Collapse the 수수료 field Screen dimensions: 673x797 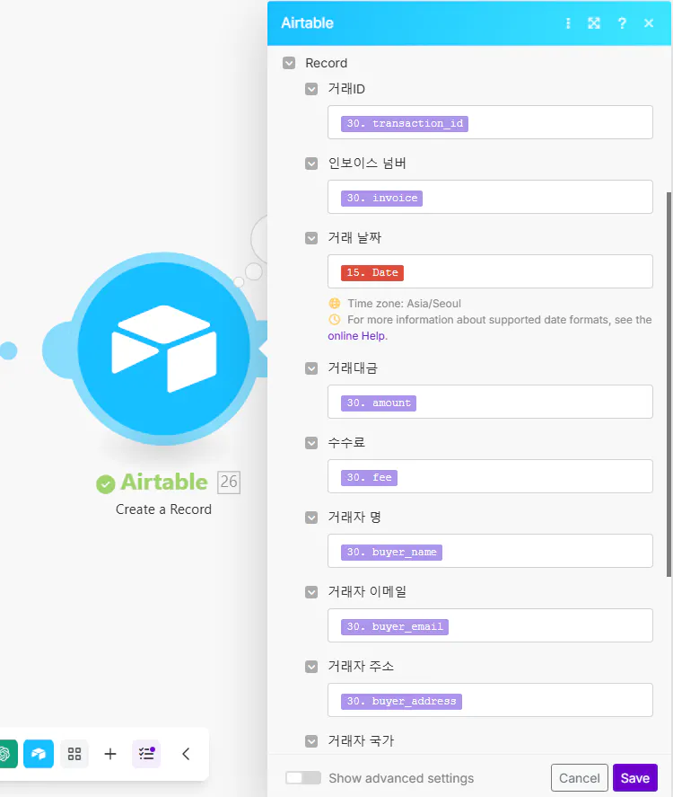(311, 443)
